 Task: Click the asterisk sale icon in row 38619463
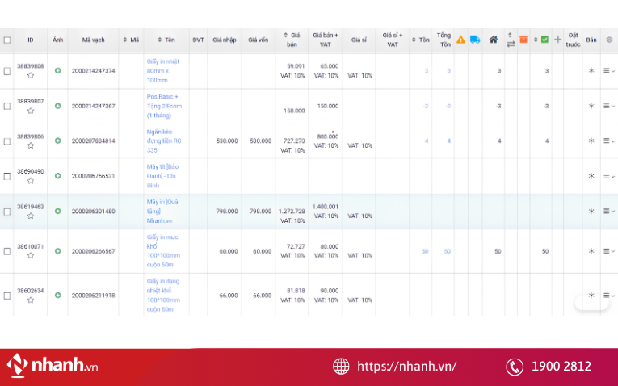click(591, 211)
